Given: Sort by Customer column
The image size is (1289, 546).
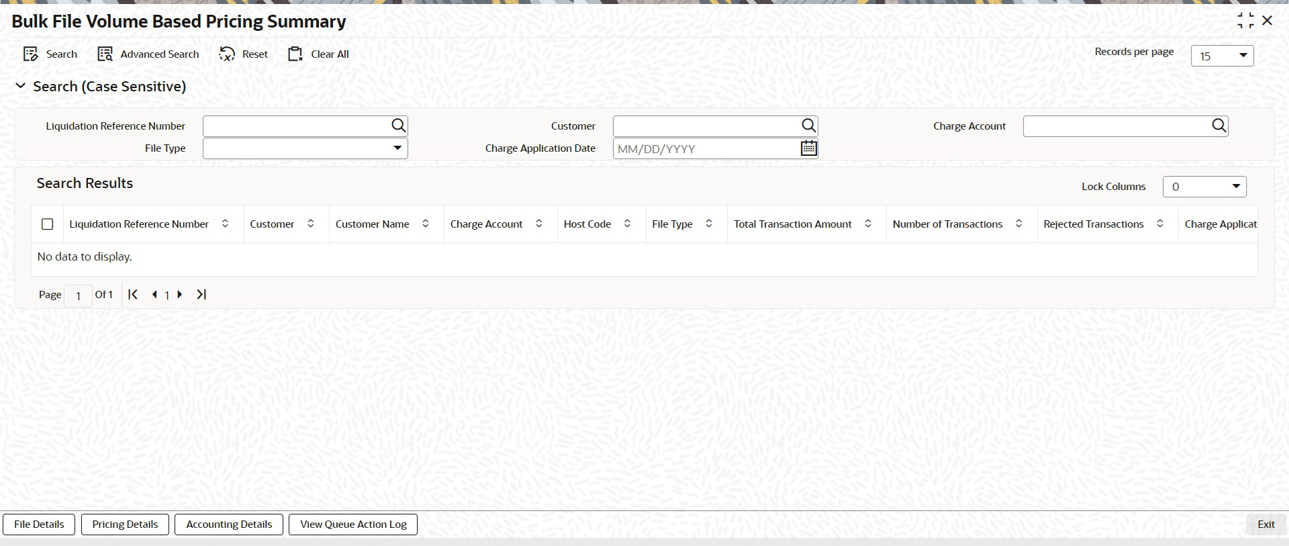Looking at the screenshot, I should click(x=311, y=224).
